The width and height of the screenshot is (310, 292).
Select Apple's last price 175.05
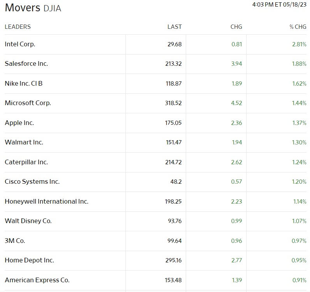[x=173, y=123]
